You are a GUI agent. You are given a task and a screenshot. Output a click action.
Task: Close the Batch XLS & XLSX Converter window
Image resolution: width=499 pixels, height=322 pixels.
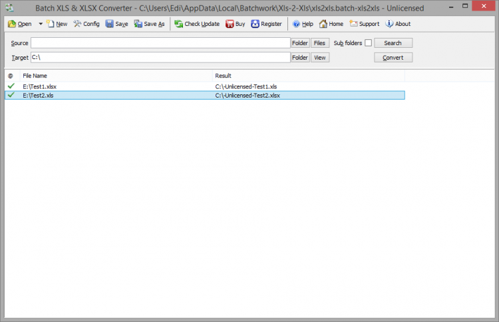(x=484, y=6)
